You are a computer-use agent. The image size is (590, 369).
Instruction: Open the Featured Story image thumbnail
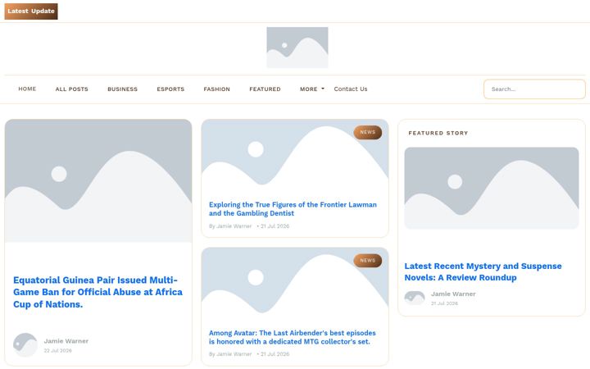[492, 189]
